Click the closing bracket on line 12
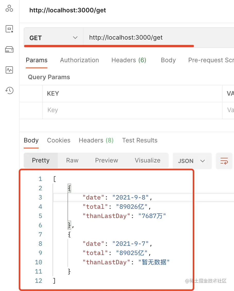Image resolution: width=234 pixels, height=291 pixels. [x=54, y=281]
